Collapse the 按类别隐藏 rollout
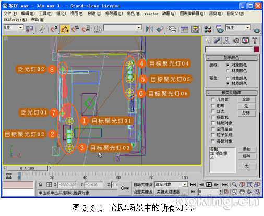The width and height of the screenshot is (264, 216). point(231,93)
